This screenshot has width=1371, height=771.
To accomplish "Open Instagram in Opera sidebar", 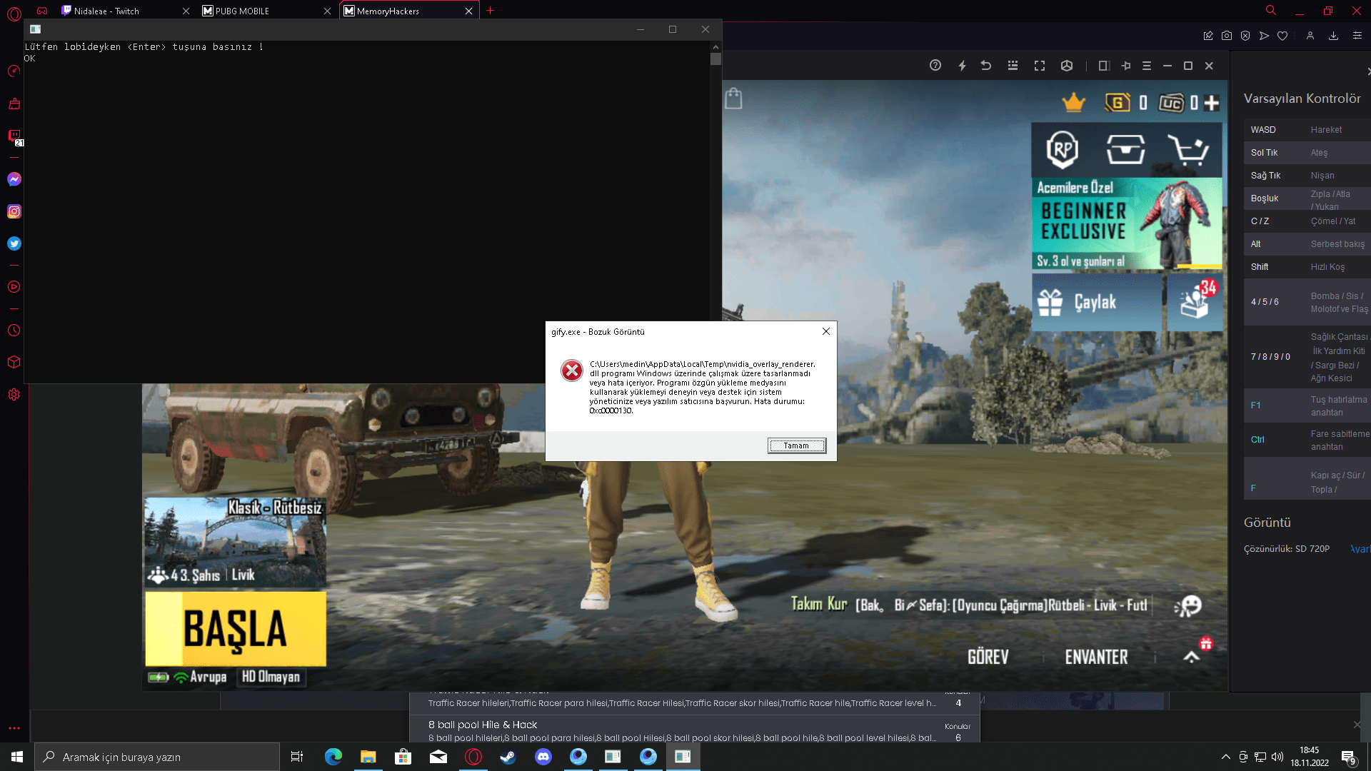I will pyautogui.click(x=14, y=211).
